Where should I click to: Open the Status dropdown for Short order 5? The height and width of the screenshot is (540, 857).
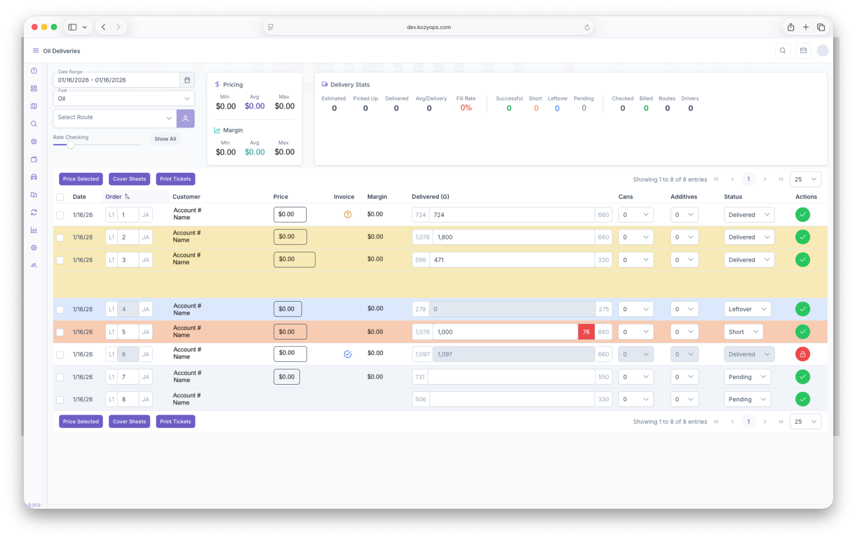coord(743,332)
